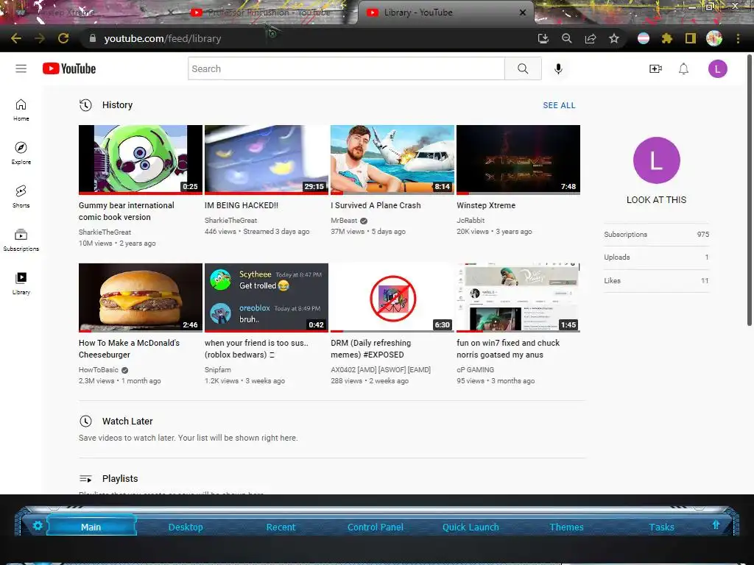Open Library in sidebar

pyautogui.click(x=21, y=283)
